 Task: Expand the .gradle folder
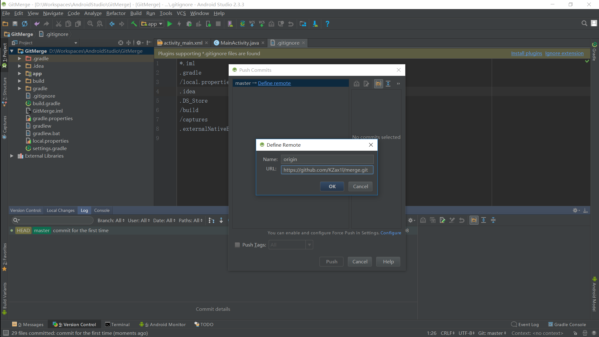click(19, 58)
